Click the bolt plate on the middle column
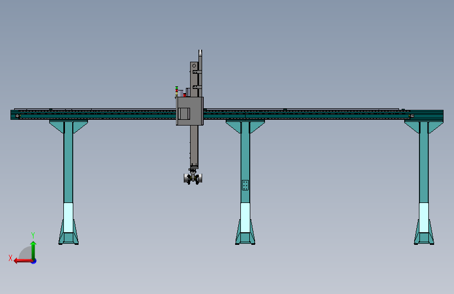The height and width of the screenshot is (294, 454). [245, 185]
